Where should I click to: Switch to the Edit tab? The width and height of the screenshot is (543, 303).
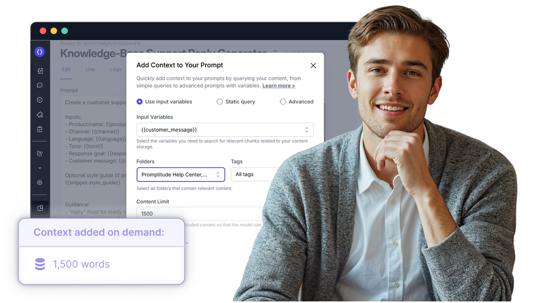[66, 69]
